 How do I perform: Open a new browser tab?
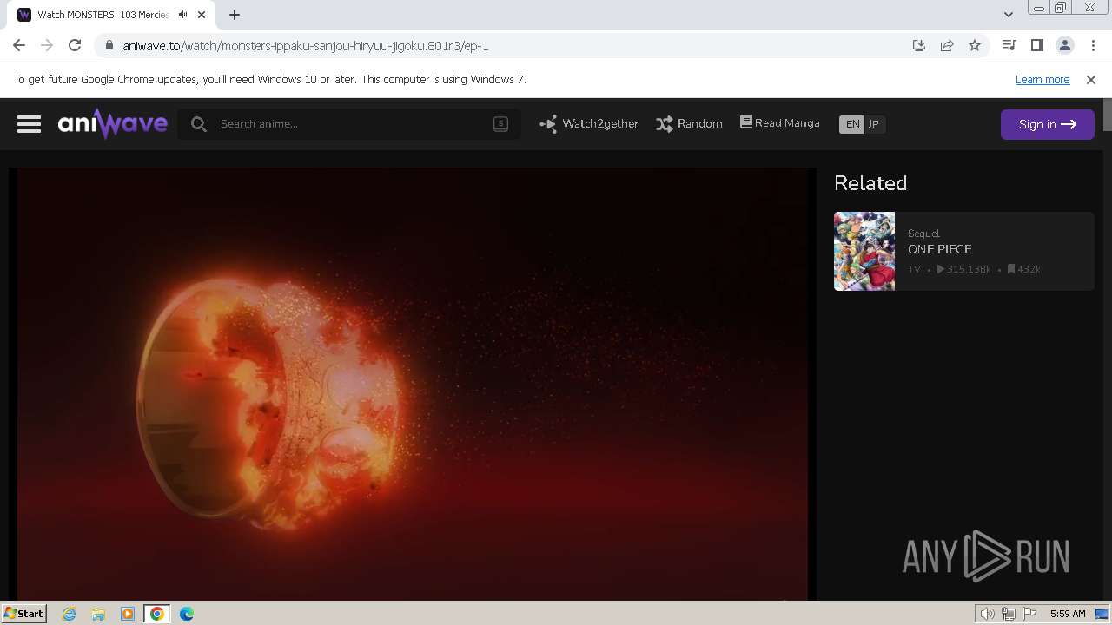click(x=235, y=15)
